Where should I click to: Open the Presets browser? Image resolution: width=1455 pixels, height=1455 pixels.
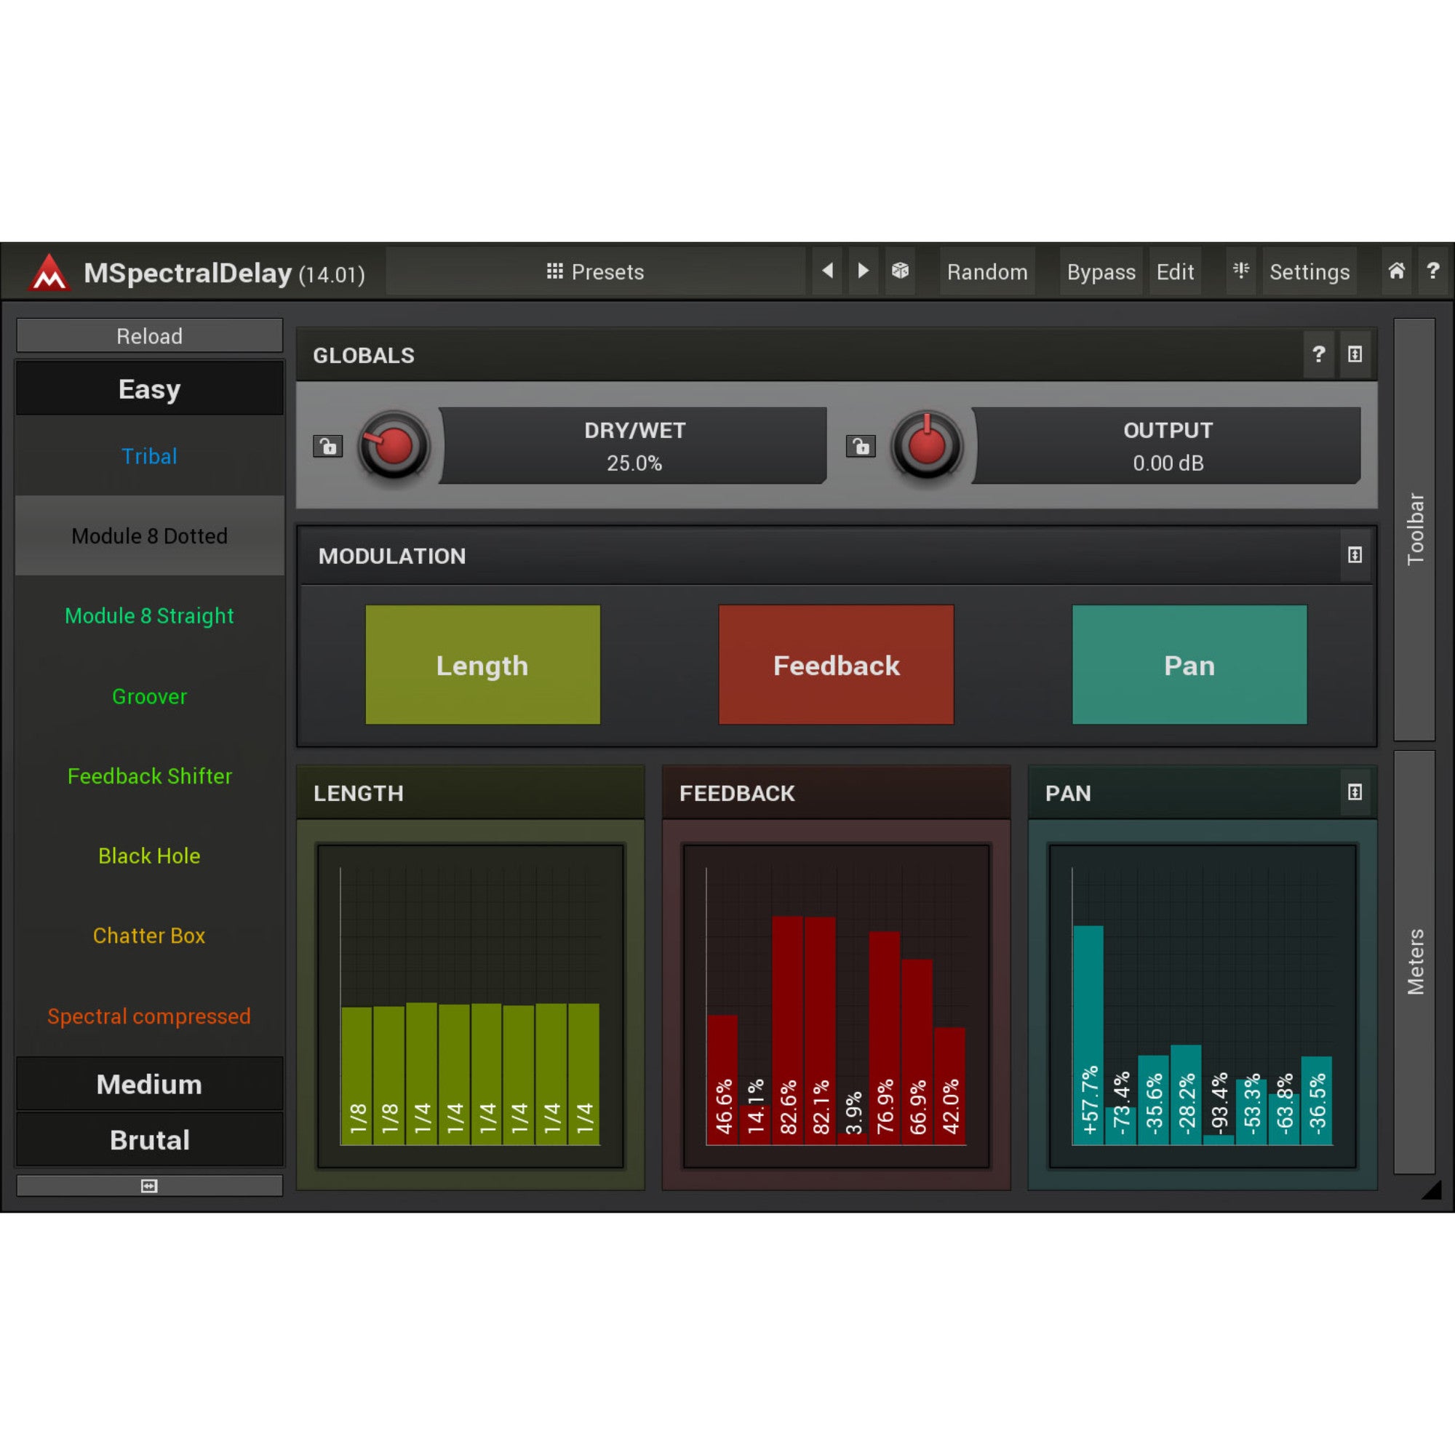point(595,271)
